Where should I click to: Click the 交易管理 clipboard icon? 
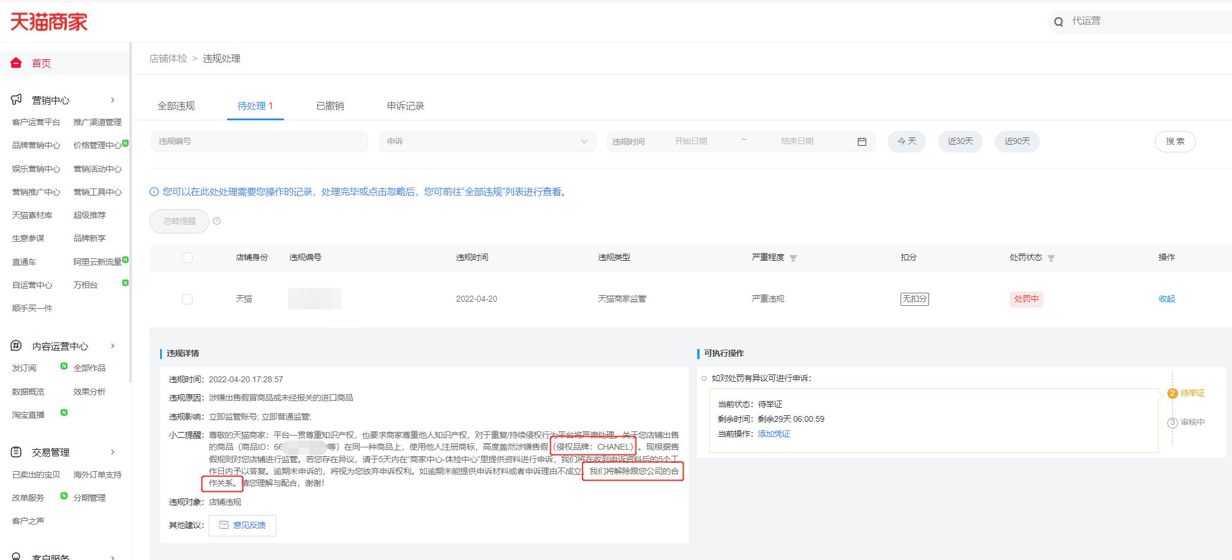[x=16, y=452]
